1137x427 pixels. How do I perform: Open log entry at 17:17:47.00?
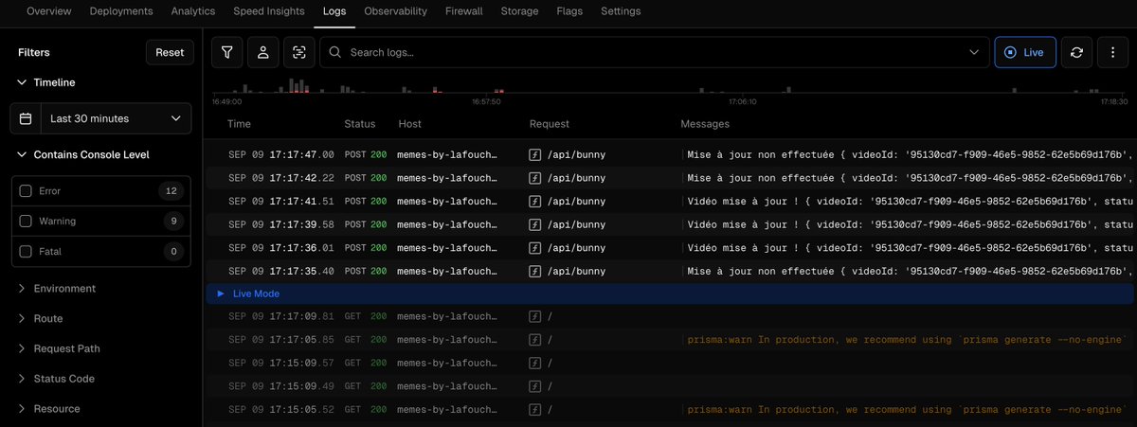pyautogui.click(x=670, y=154)
